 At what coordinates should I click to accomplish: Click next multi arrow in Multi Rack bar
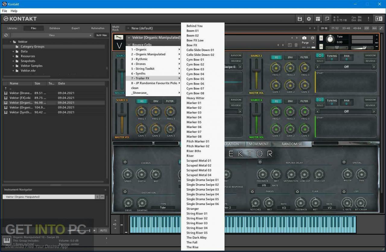[315, 28]
